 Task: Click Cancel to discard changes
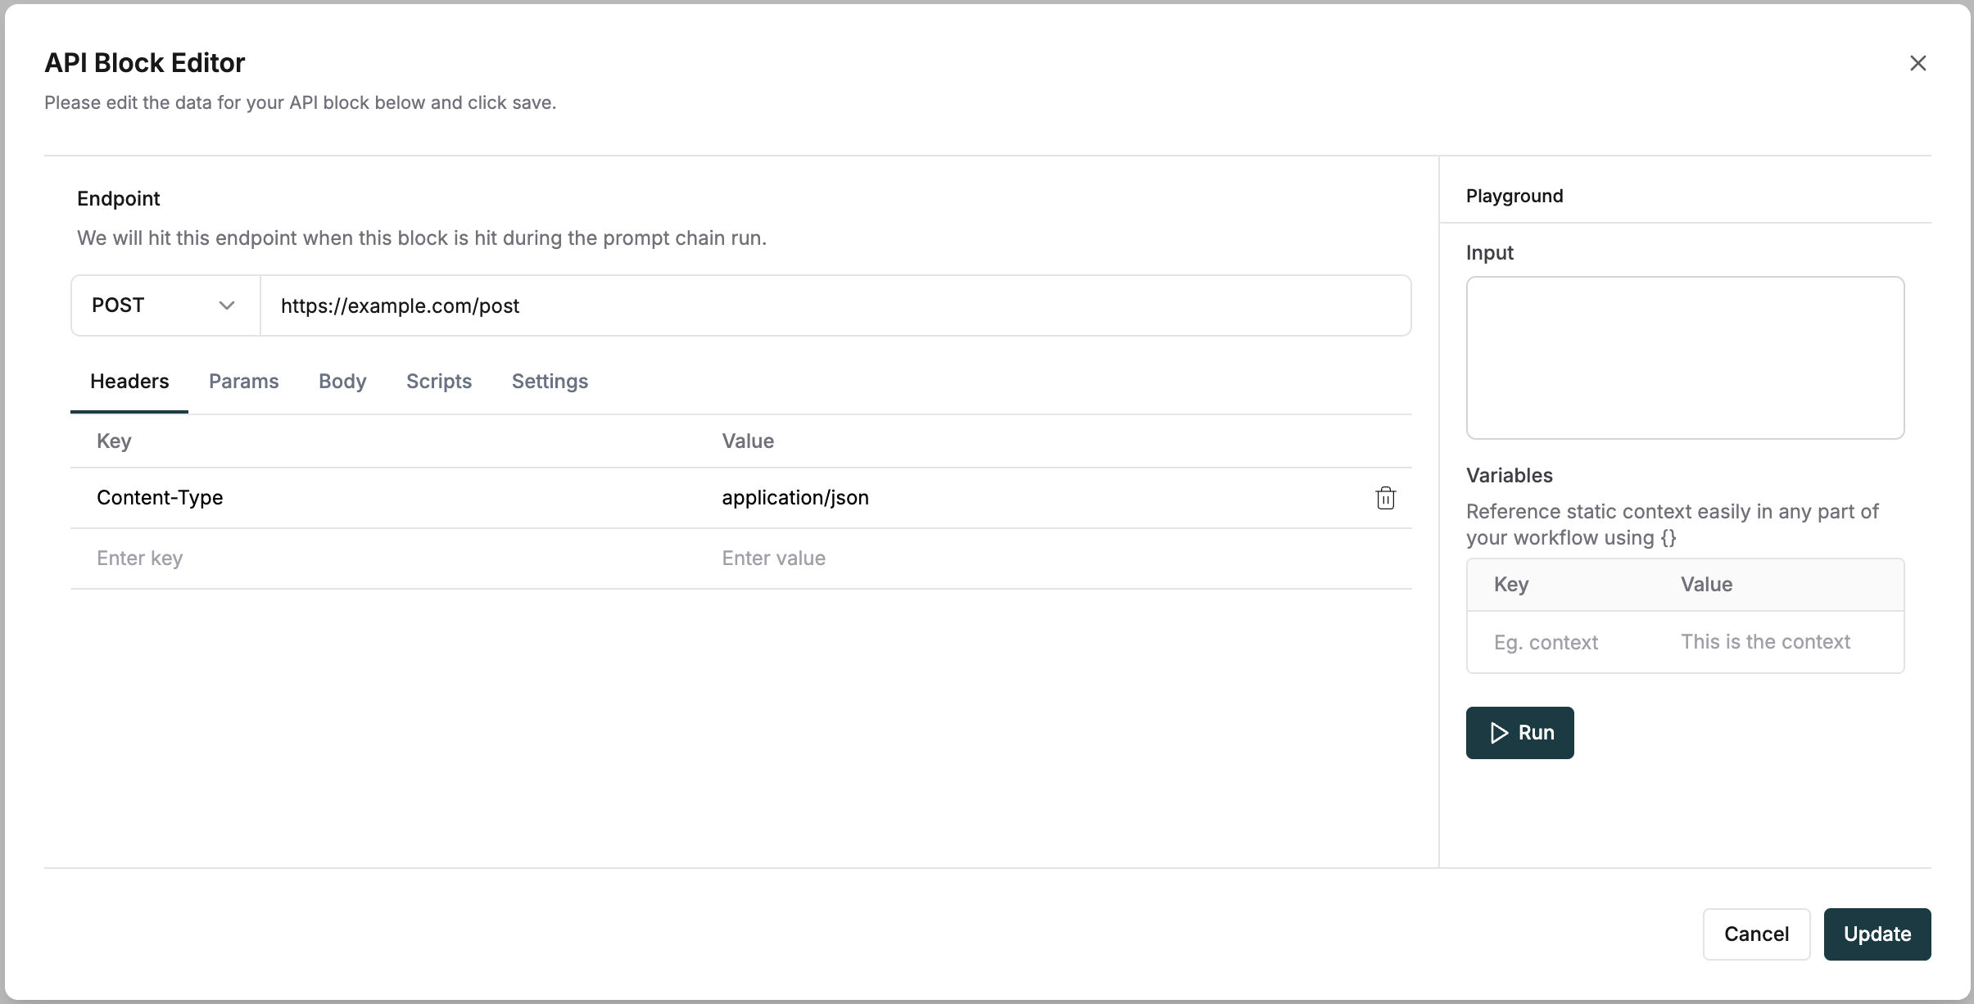(1755, 934)
